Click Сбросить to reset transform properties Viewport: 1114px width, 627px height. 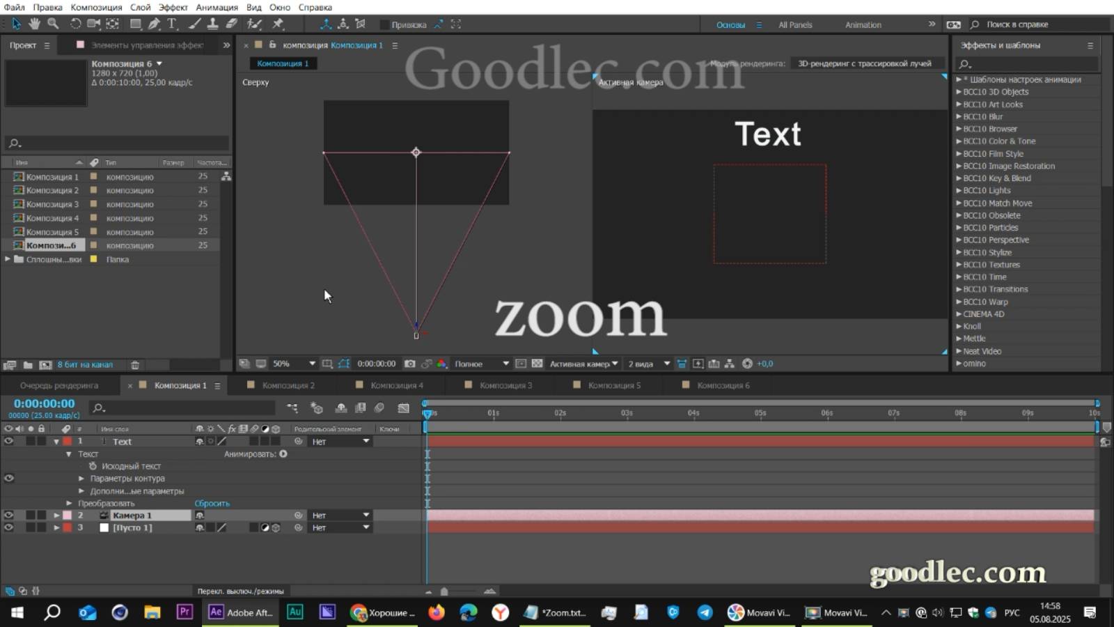[x=212, y=503]
